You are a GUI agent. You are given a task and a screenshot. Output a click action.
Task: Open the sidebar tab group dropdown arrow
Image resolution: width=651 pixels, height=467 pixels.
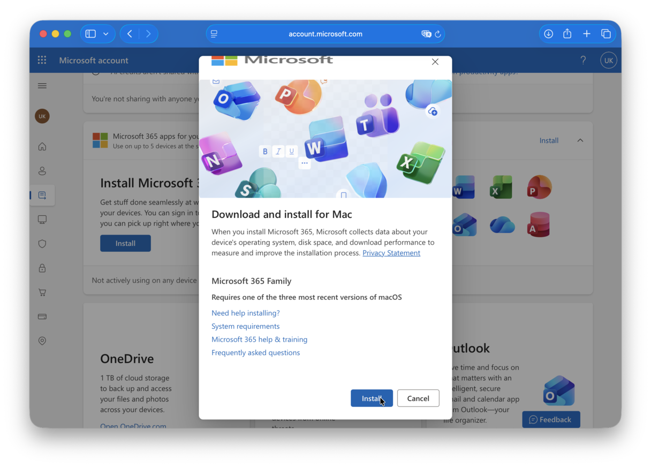pyautogui.click(x=106, y=34)
